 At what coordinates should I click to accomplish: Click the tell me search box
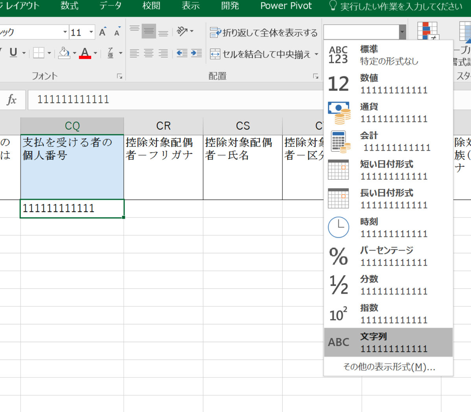[396, 6]
